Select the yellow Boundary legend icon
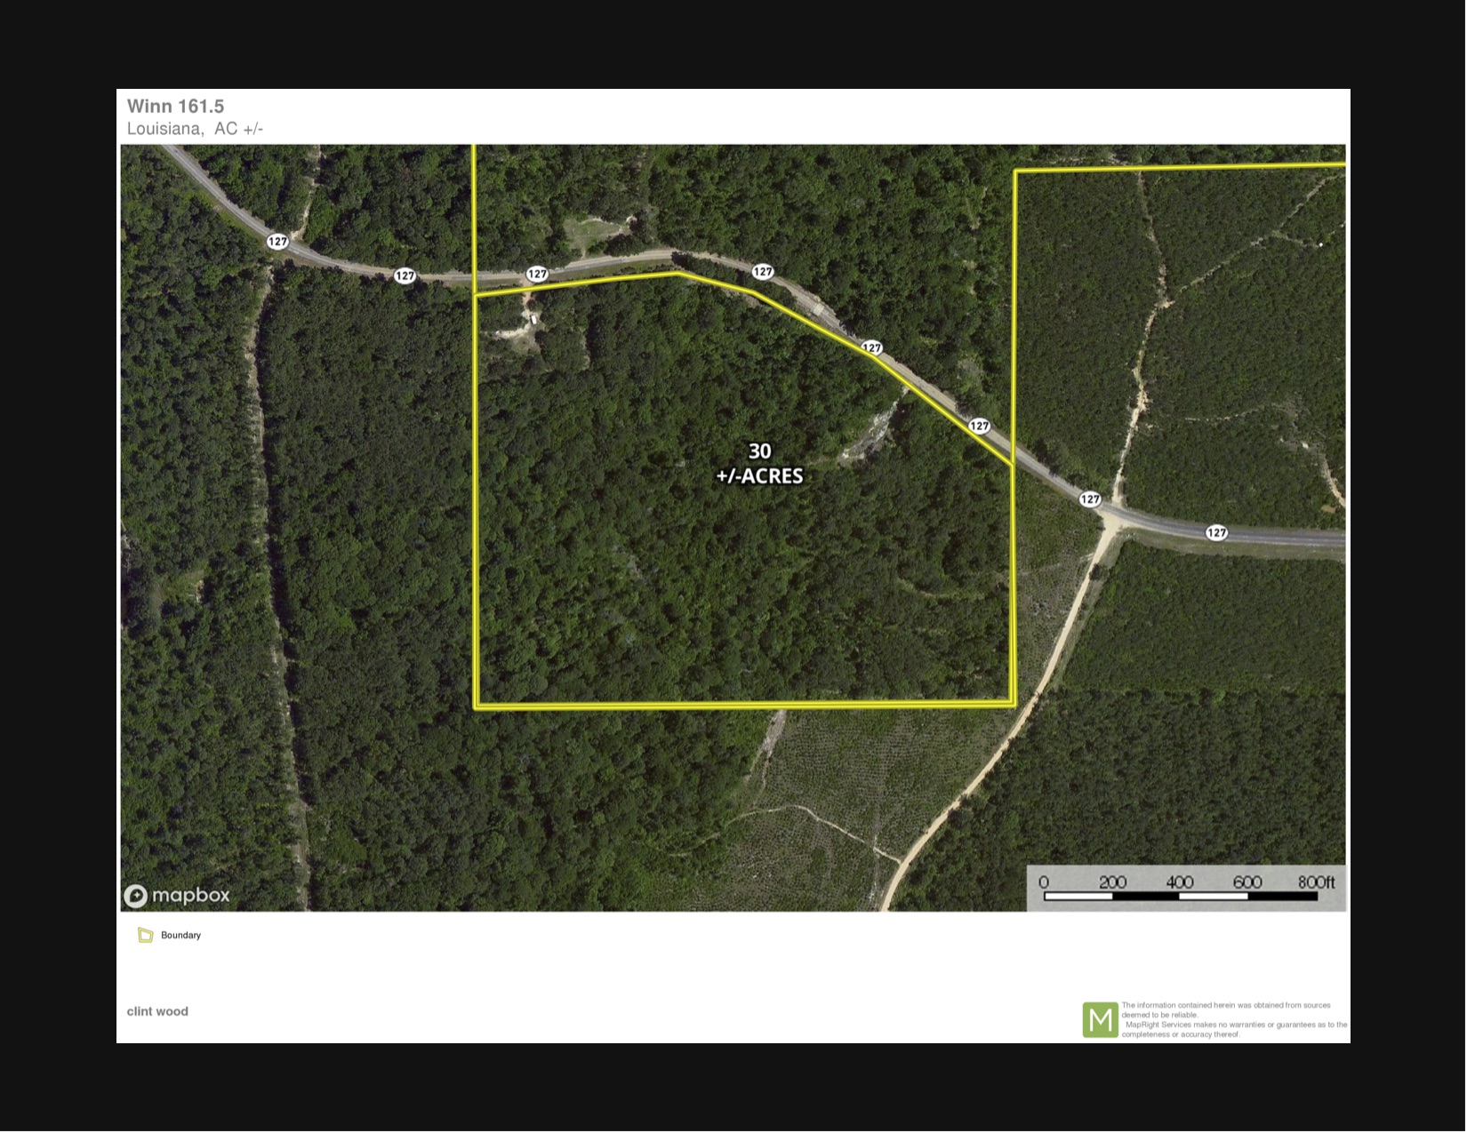 coord(146,936)
